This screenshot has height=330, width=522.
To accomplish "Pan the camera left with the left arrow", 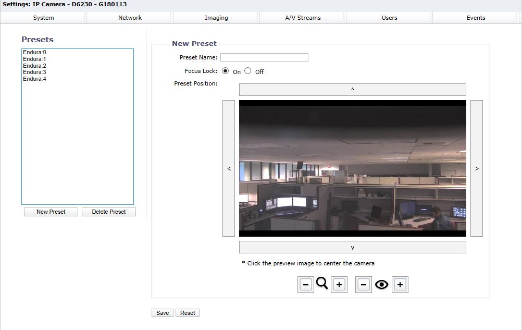I will pos(228,168).
